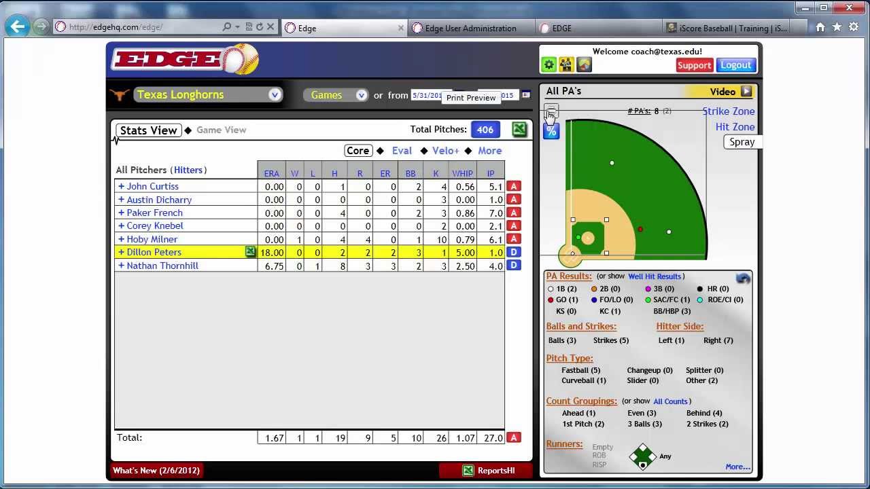This screenshot has width=870, height=489.
Task: Select the Eval stats tab
Action: tap(402, 151)
